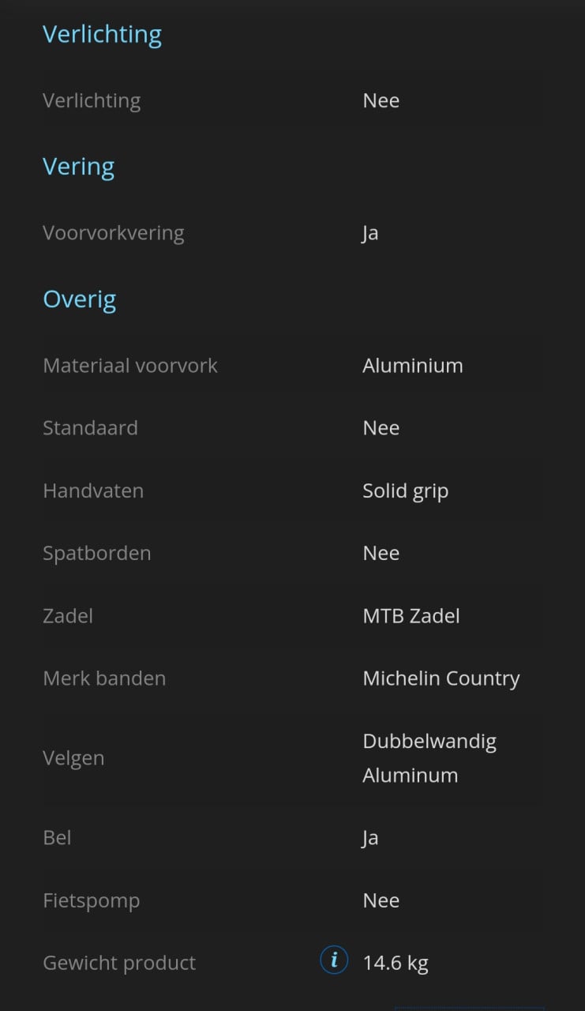Open the info icon next to Gewicht product
Image resolution: width=585 pixels, height=1011 pixels.
[x=334, y=960]
